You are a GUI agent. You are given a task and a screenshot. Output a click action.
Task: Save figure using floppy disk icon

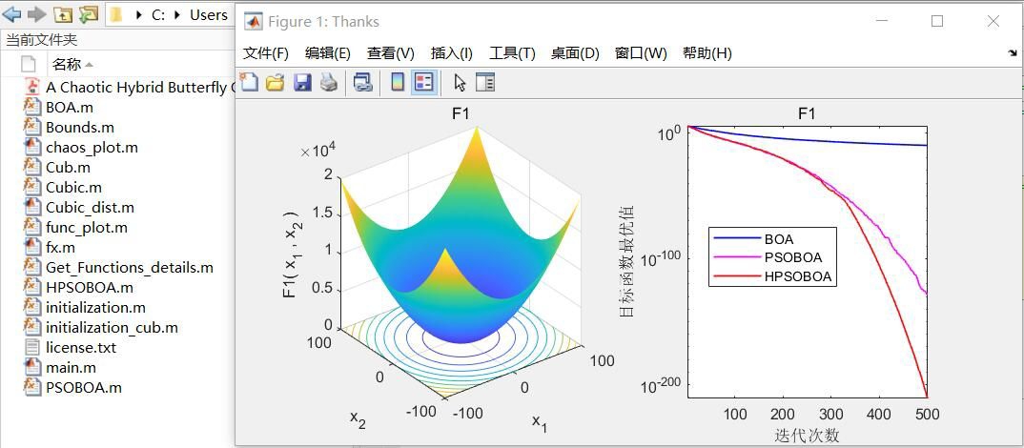[302, 82]
